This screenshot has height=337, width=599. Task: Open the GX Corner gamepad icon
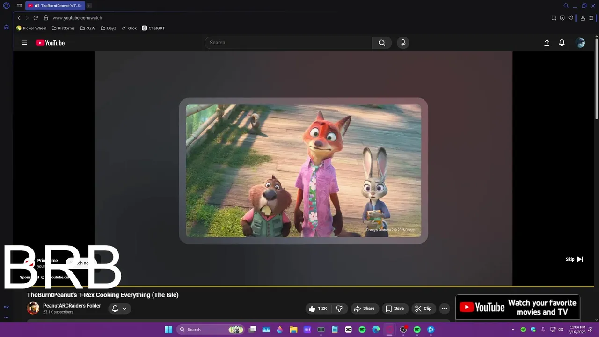coord(19,6)
